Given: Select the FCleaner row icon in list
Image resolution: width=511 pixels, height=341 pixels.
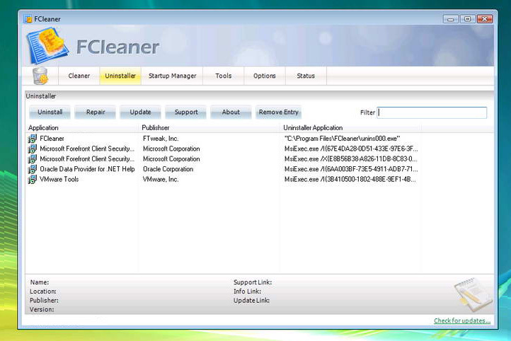Looking at the screenshot, I should pyautogui.click(x=33, y=139).
